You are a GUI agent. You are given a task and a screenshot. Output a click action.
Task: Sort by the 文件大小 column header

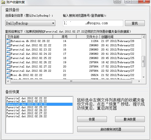(88, 37)
